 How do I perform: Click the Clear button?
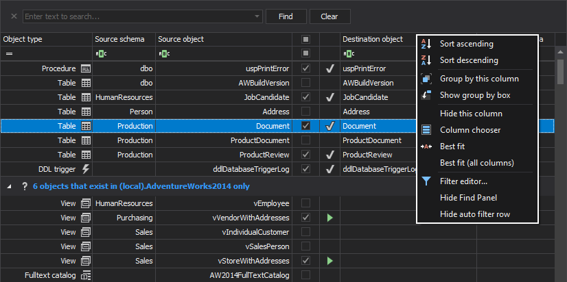329,16
